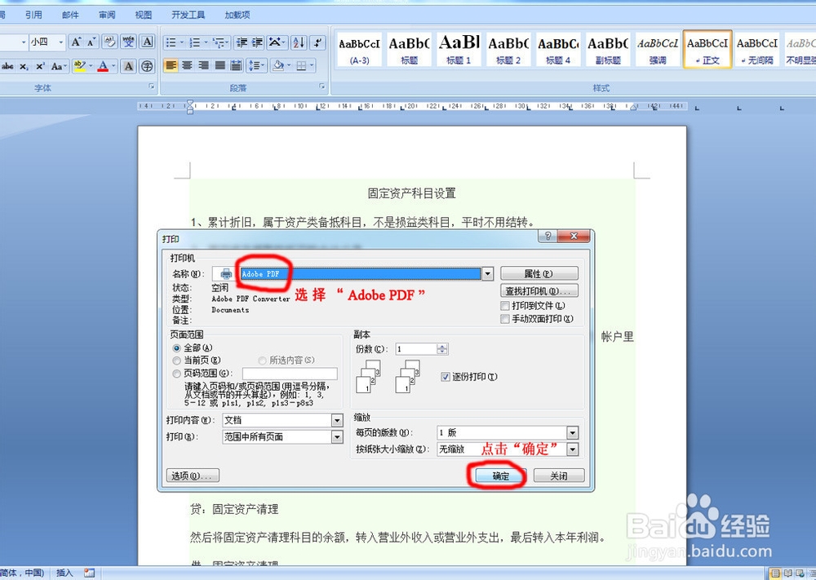This screenshot has height=580, width=816.
Task: Click the 选项 button
Action: (193, 476)
